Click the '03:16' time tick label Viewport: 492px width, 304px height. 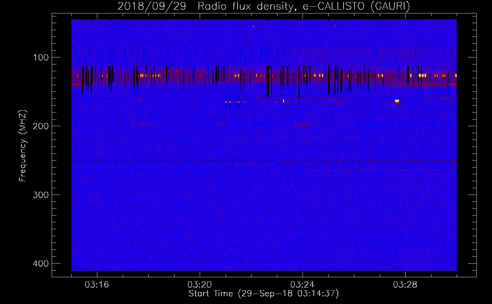97,285
